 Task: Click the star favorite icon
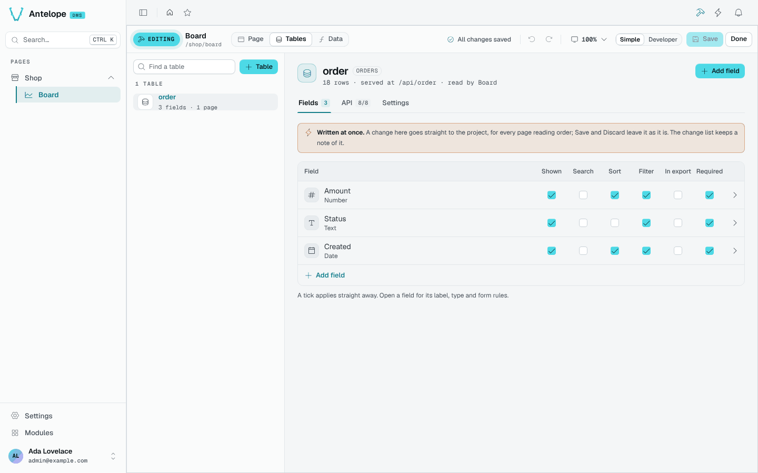point(187,13)
